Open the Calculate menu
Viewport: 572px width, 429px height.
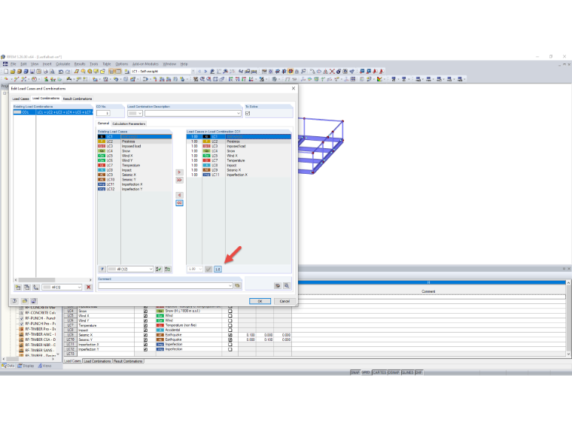coord(62,64)
